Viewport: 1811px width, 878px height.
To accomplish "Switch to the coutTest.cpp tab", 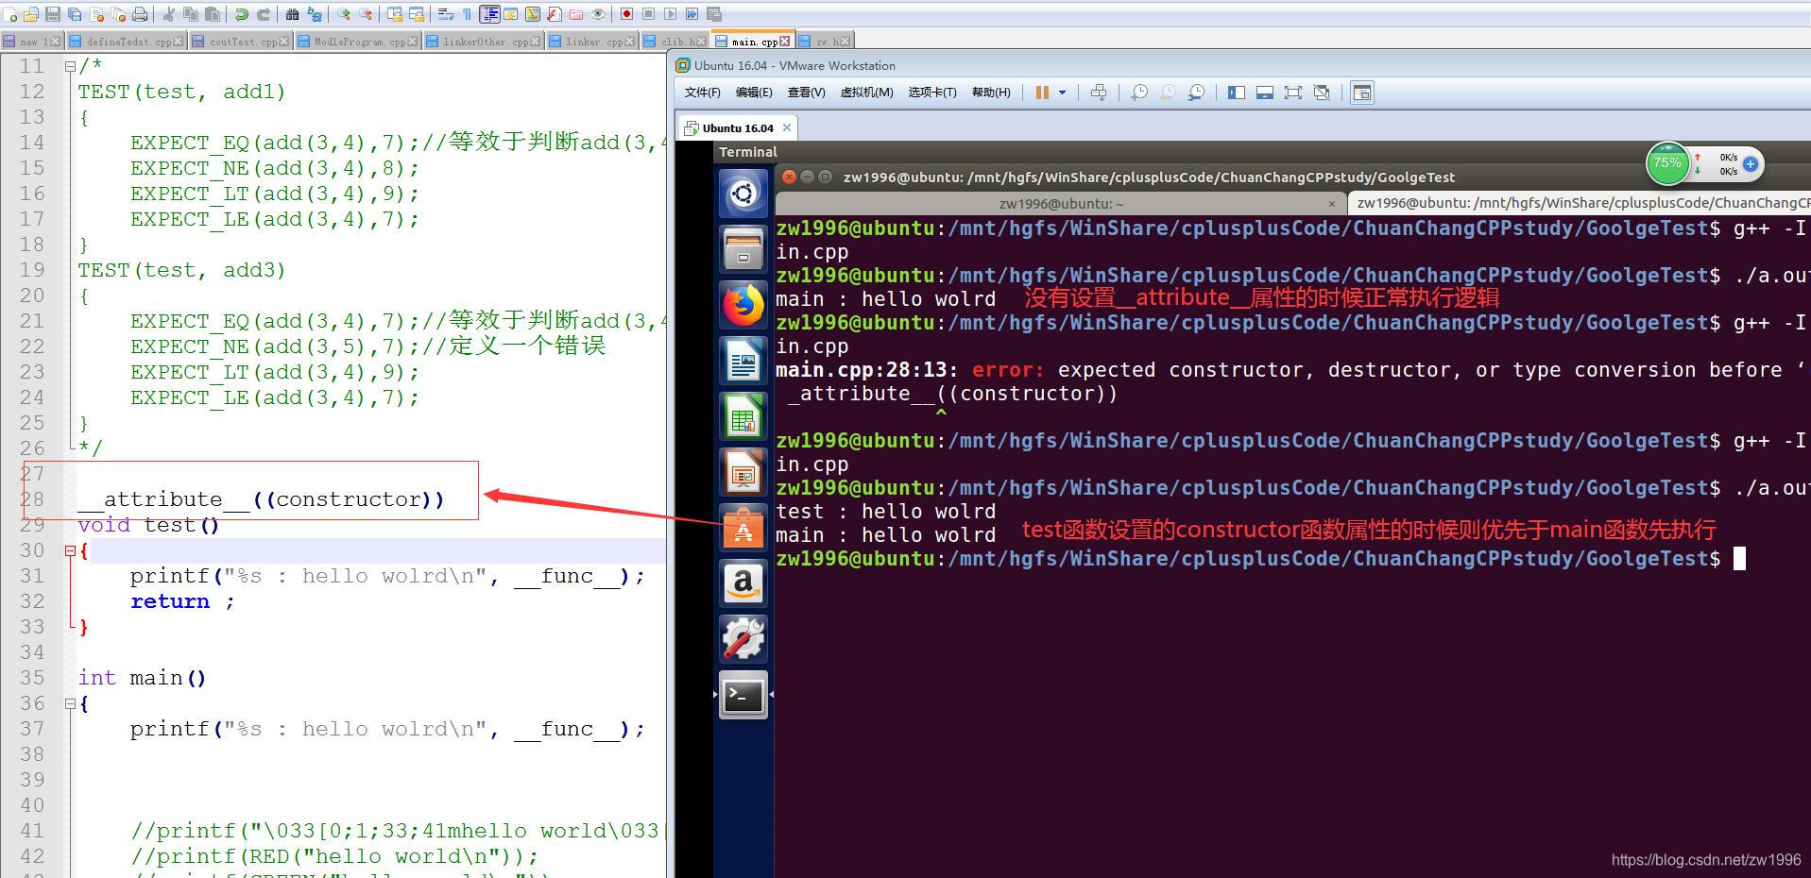I will 241,42.
